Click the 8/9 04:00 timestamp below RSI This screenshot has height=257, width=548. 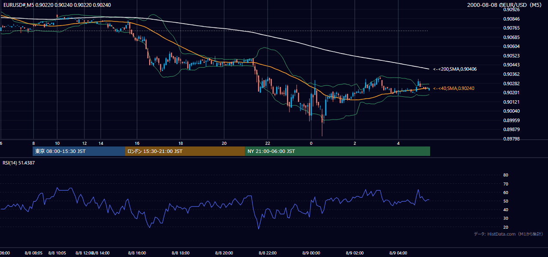(398, 253)
